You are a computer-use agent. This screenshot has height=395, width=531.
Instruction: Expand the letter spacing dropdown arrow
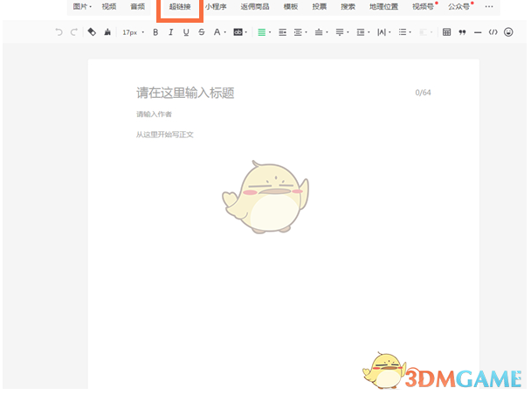coord(390,32)
